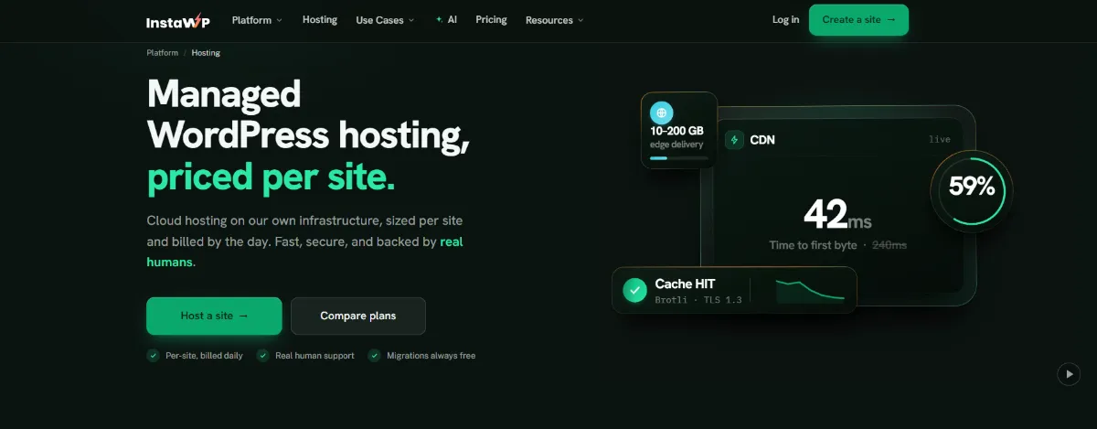
Task: Click the 'priced per site.' green headline
Action: tap(271, 177)
